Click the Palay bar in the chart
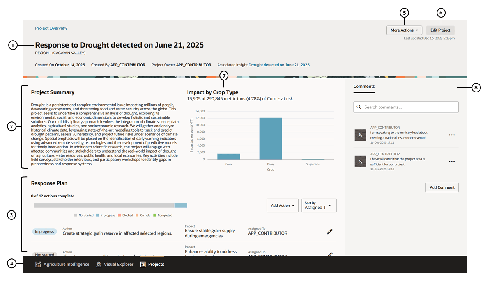 [271, 139]
